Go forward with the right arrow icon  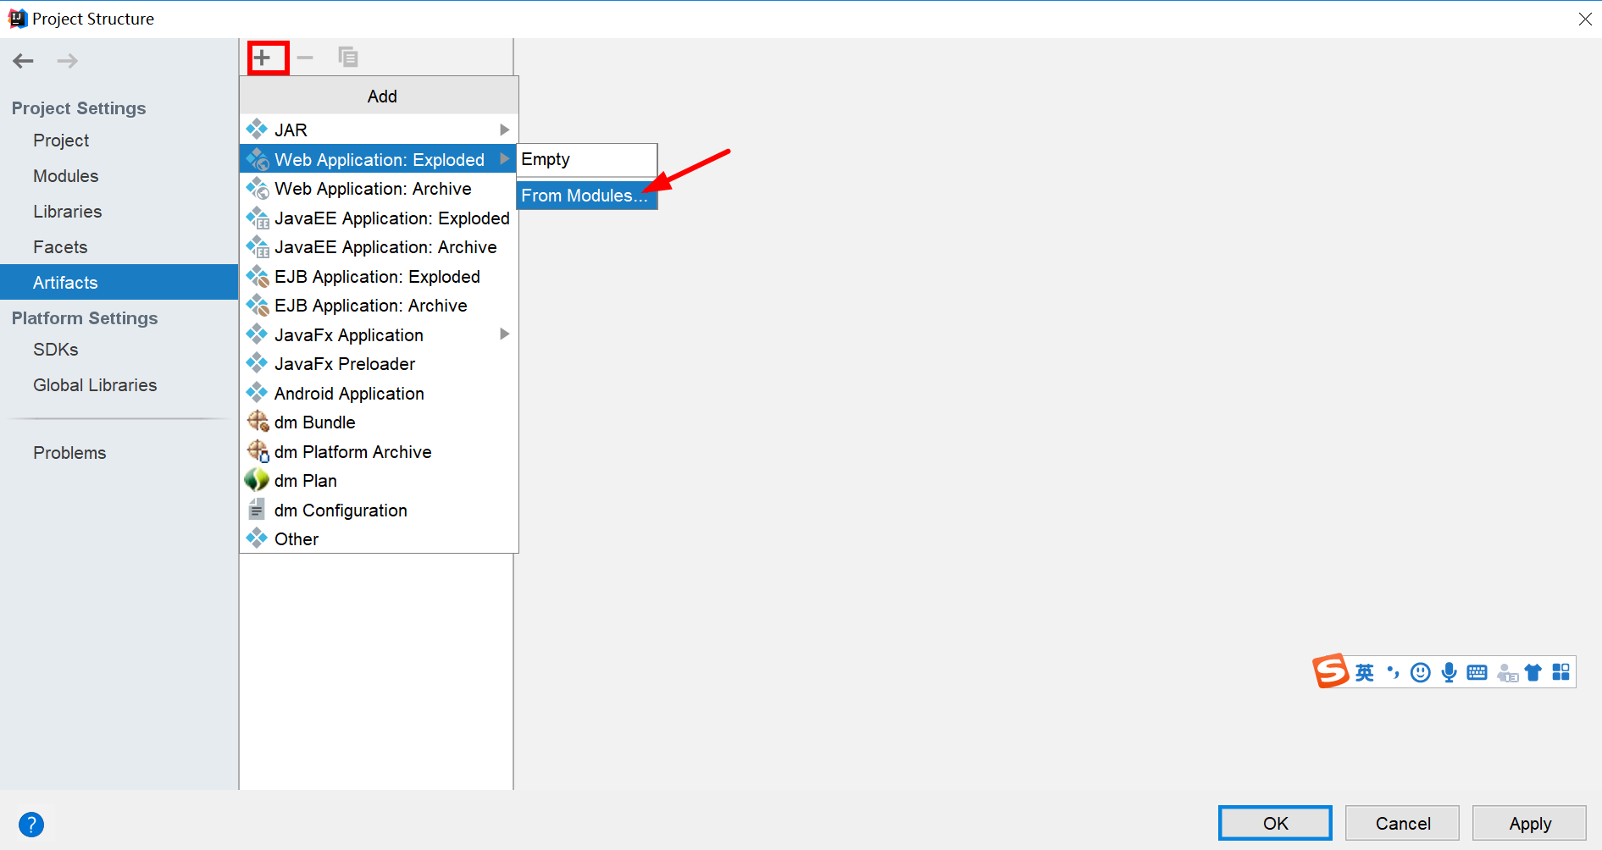pyautogui.click(x=68, y=61)
